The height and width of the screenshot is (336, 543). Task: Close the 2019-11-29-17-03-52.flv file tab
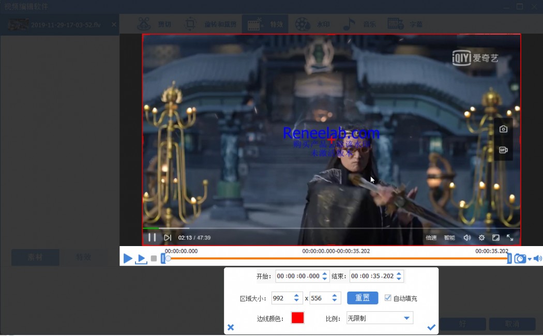(x=114, y=25)
